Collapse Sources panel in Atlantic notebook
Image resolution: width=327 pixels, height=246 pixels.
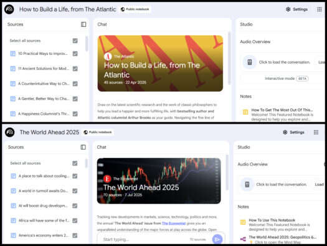[x=83, y=24]
